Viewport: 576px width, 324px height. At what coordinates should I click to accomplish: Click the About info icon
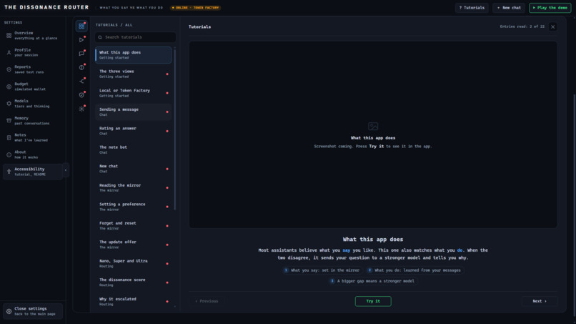pyautogui.click(x=9, y=154)
